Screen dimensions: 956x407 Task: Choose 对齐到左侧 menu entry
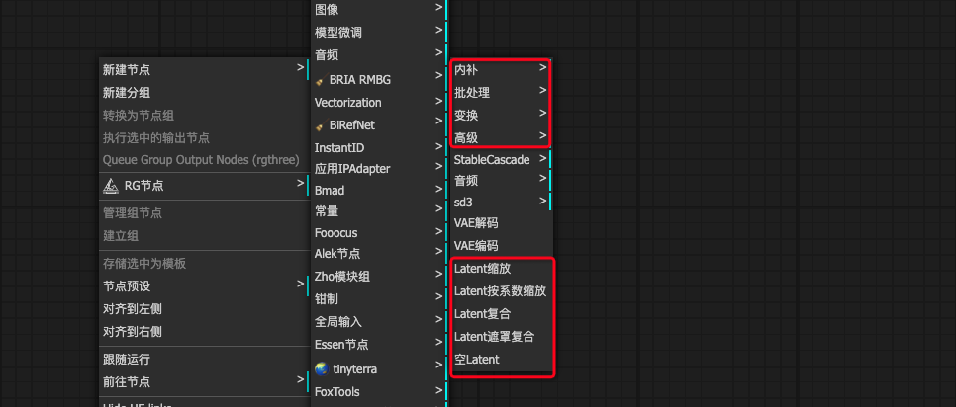(204, 309)
